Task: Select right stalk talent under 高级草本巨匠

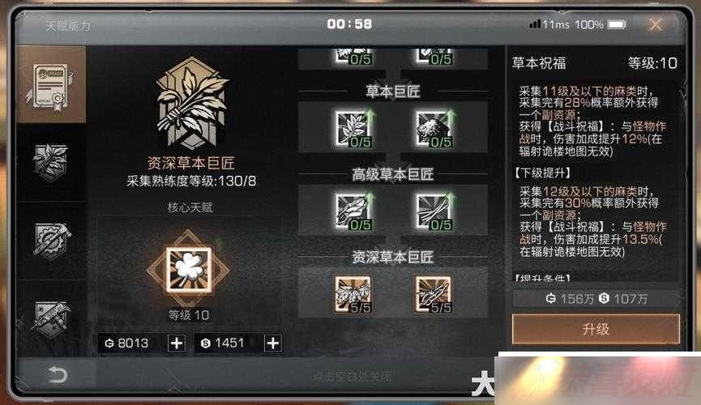Action: pos(434,211)
